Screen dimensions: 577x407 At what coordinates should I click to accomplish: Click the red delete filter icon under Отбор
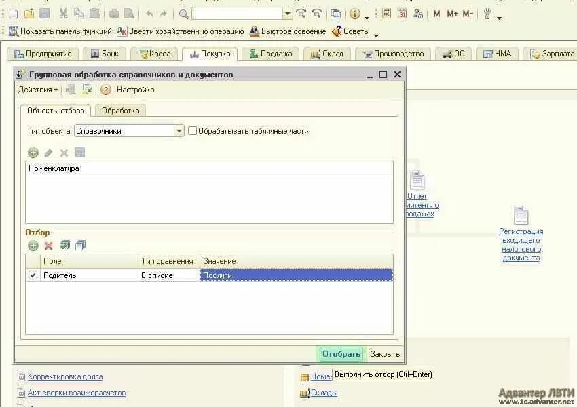[48, 246]
